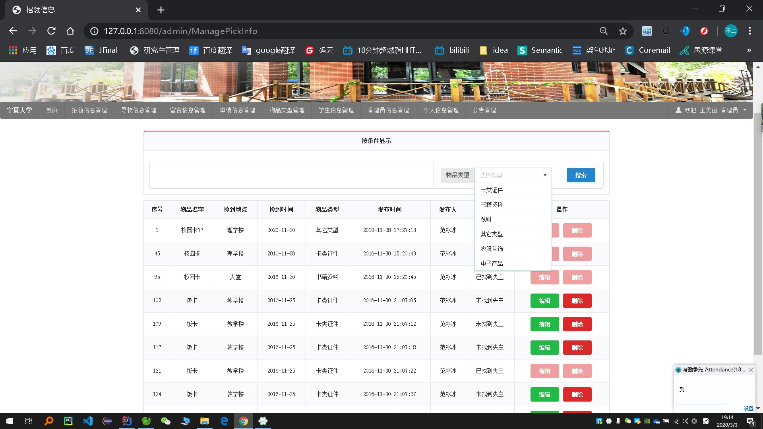Screen dimensions: 763x429
Task: Open the browser zoom magnifier icon
Action: click(x=604, y=31)
